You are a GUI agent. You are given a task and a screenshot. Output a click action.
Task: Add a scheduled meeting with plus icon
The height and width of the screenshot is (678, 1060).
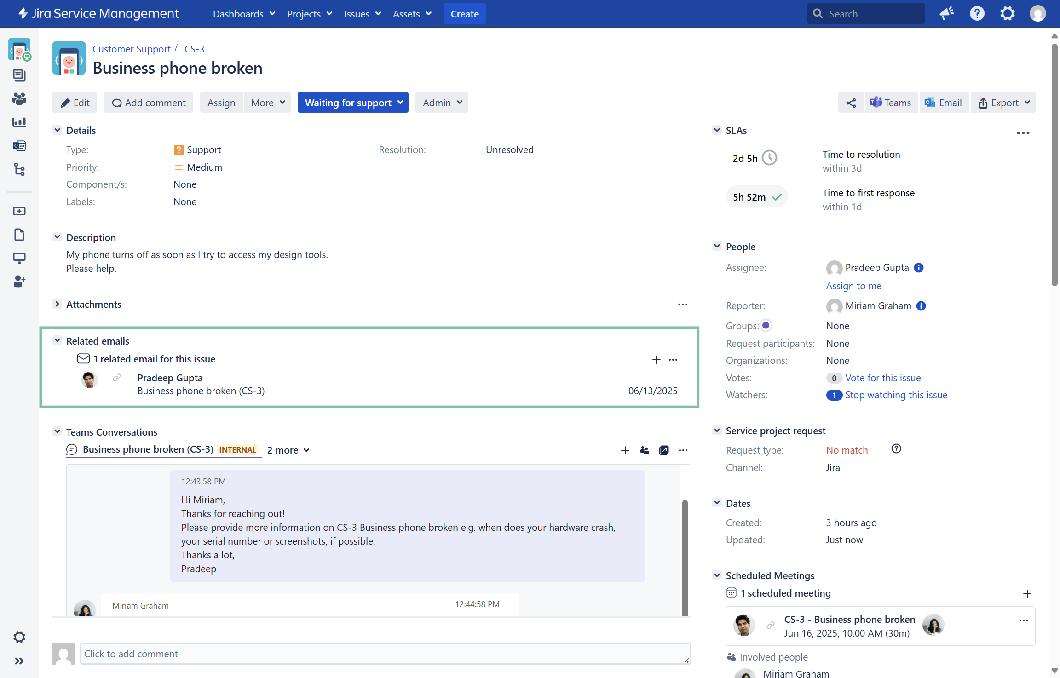pyautogui.click(x=1027, y=594)
